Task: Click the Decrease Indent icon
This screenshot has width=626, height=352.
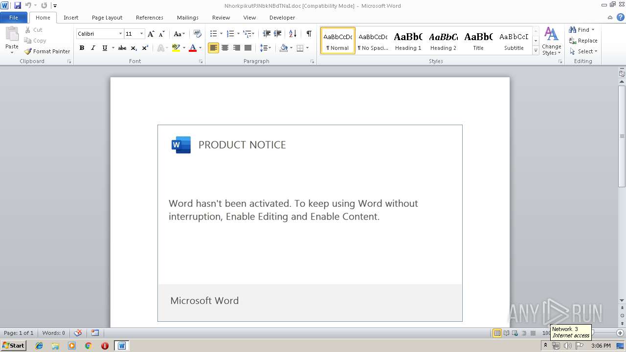Action: click(267, 34)
